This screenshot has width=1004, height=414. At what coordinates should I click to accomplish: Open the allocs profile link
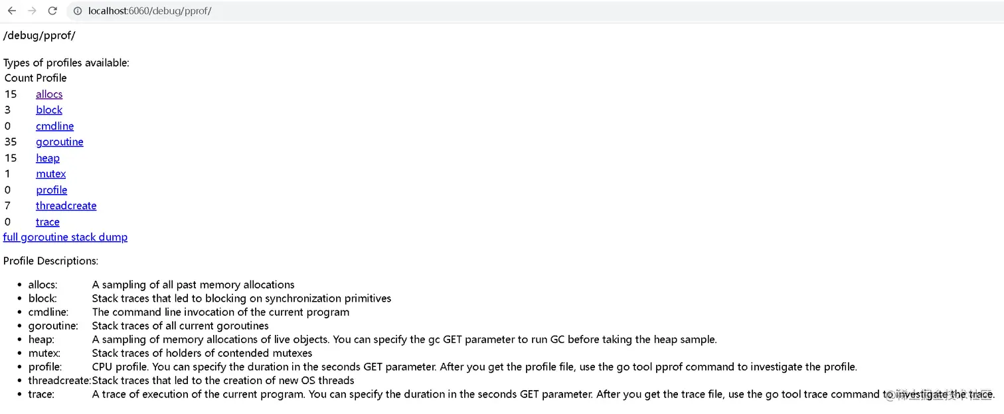click(49, 94)
